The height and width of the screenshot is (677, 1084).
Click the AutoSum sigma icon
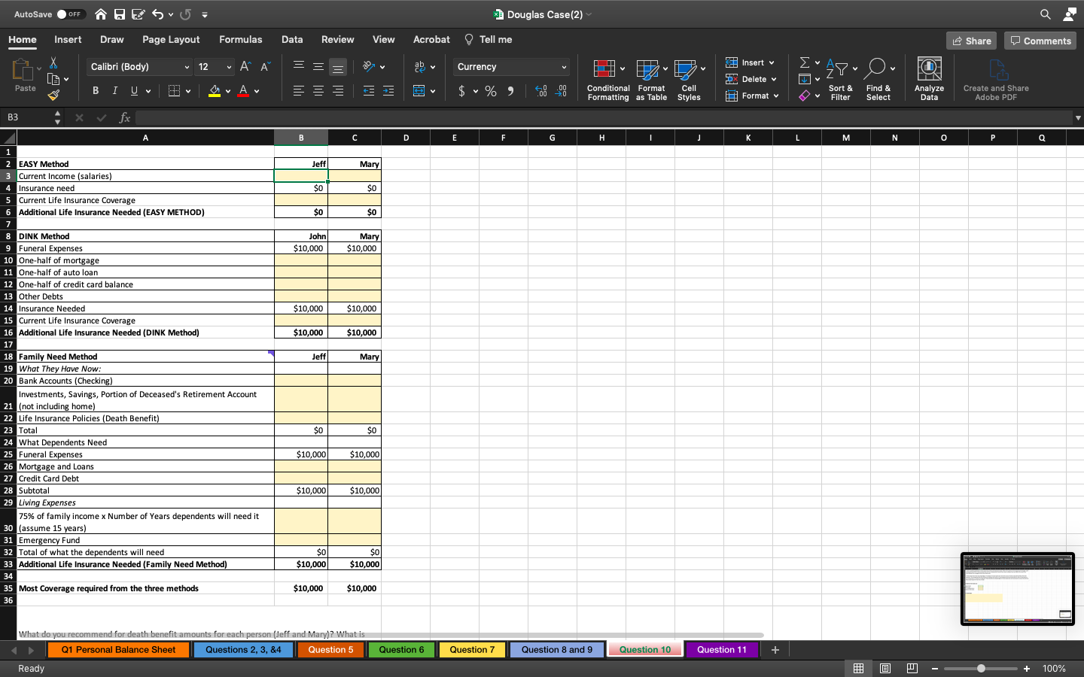pos(805,62)
